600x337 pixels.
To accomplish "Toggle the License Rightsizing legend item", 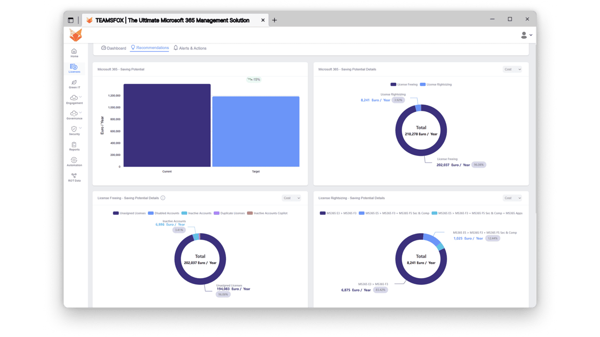I will pos(436,85).
